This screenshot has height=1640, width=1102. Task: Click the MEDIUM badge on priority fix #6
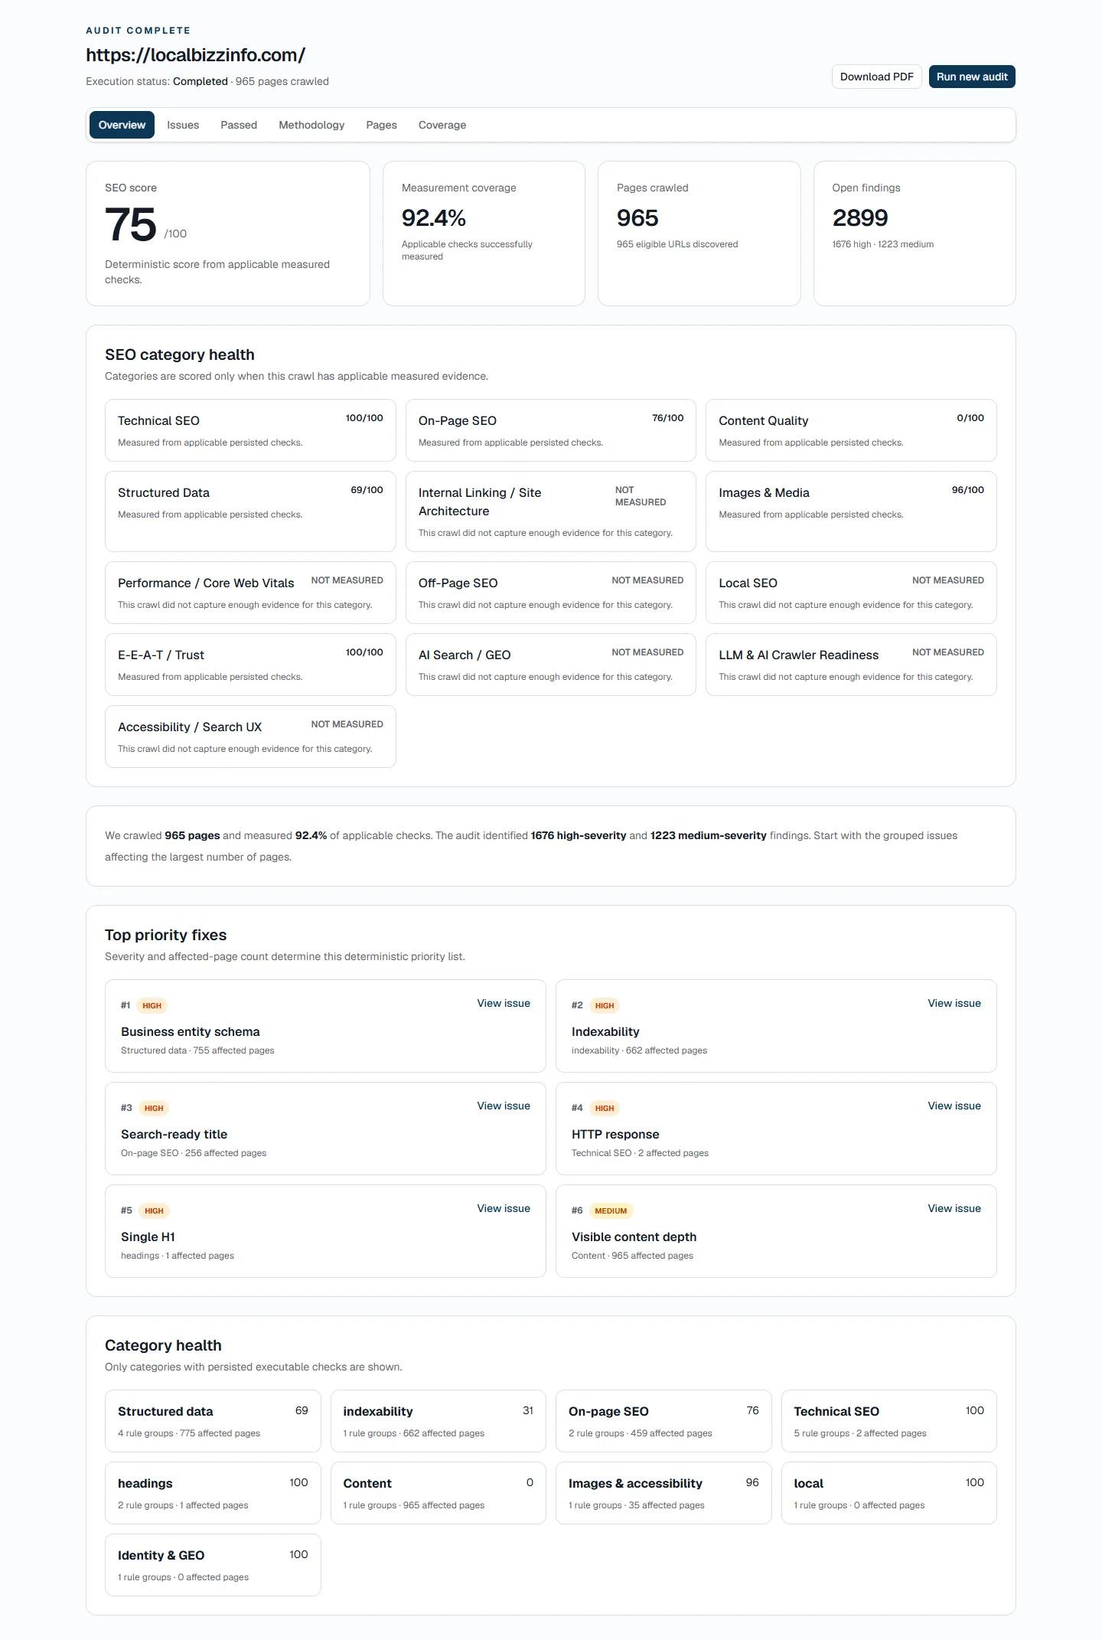point(611,1210)
